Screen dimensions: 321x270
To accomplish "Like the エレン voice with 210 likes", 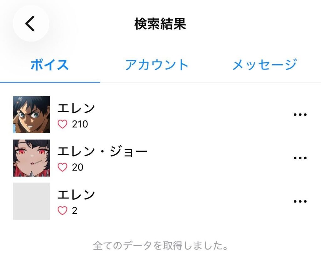I will click(63, 124).
